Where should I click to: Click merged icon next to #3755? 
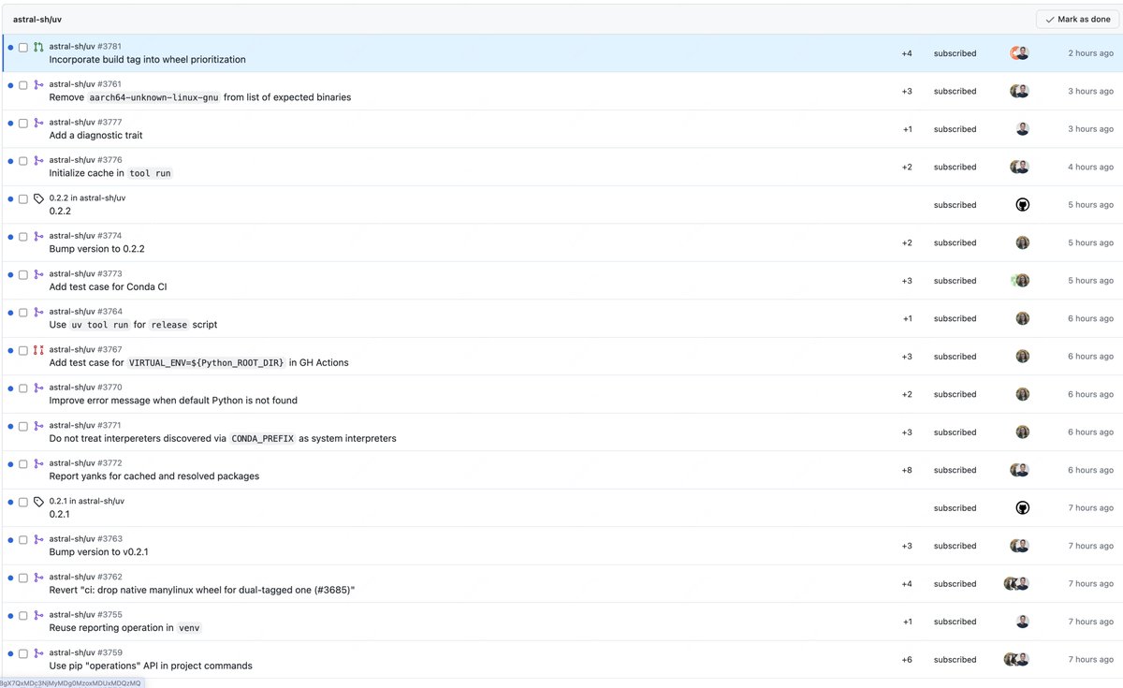point(38,615)
